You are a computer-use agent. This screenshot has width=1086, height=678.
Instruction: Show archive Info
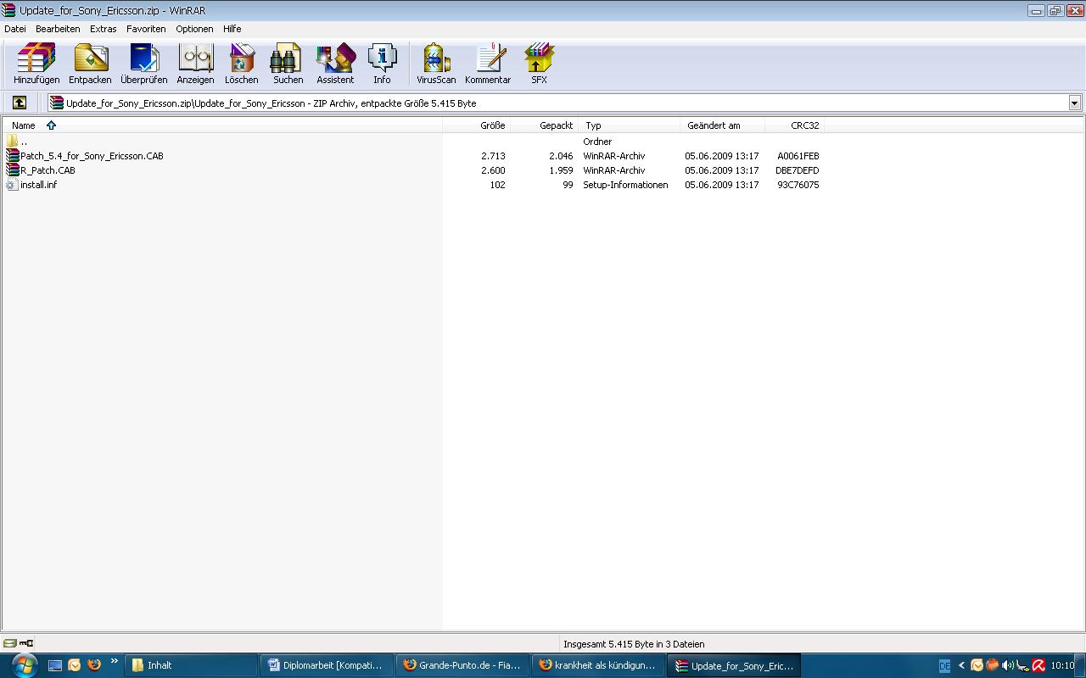point(382,64)
